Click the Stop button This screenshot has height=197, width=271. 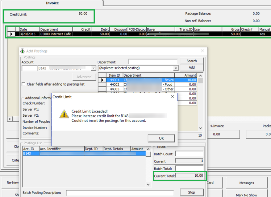[x=191, y=192]
